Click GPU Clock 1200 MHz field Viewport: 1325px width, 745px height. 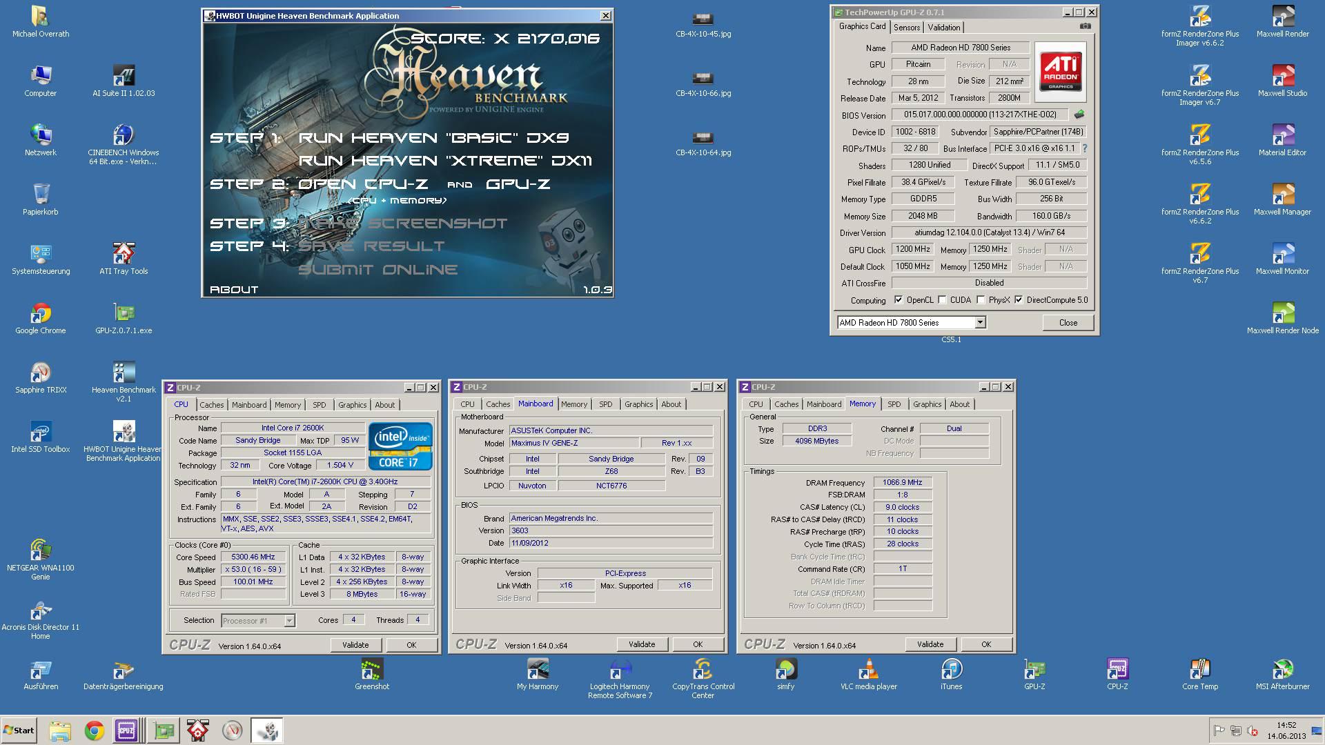[913, 250]
